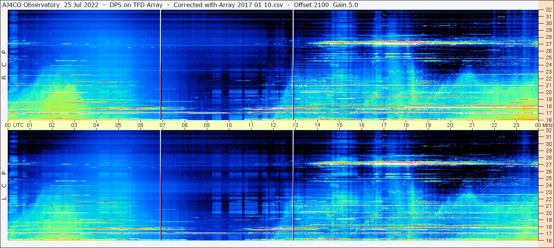
Task: Select hour marker 16 on UTC axis
Action: pos(362,125)
